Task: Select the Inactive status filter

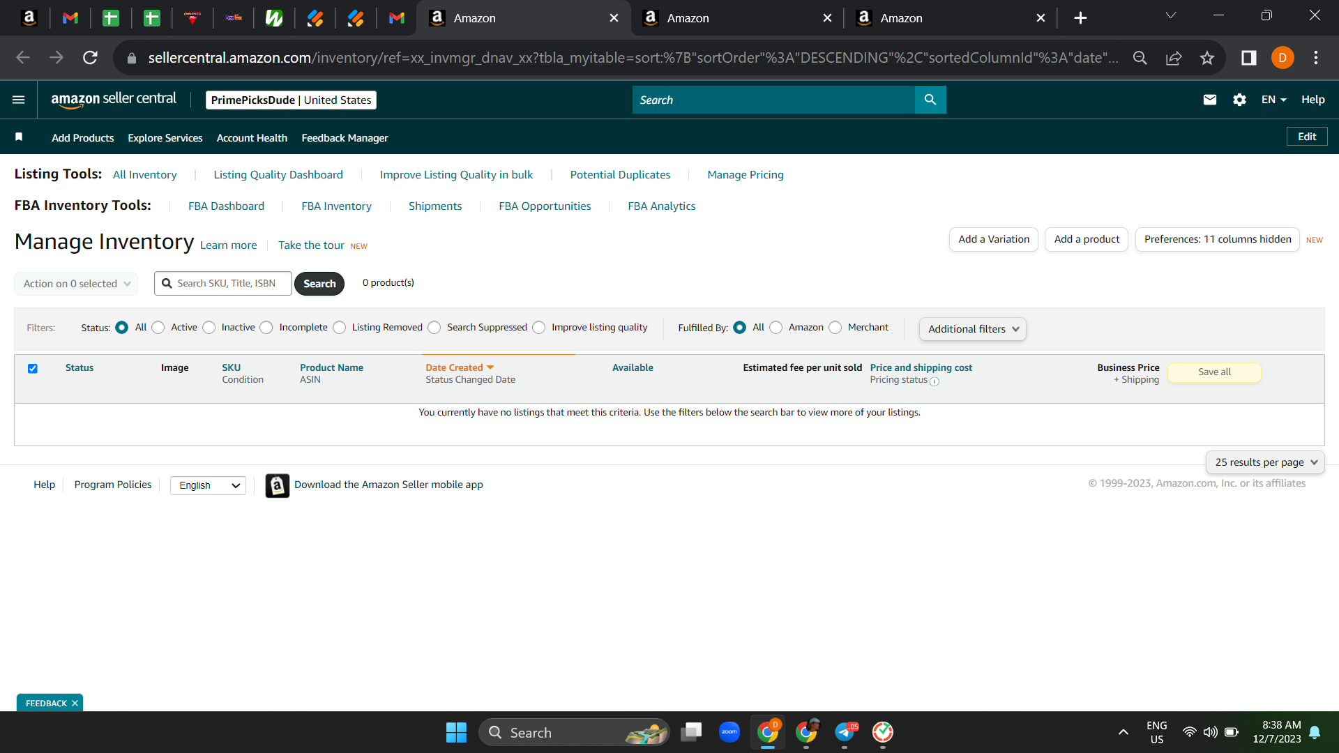Action: coord(209,328)
